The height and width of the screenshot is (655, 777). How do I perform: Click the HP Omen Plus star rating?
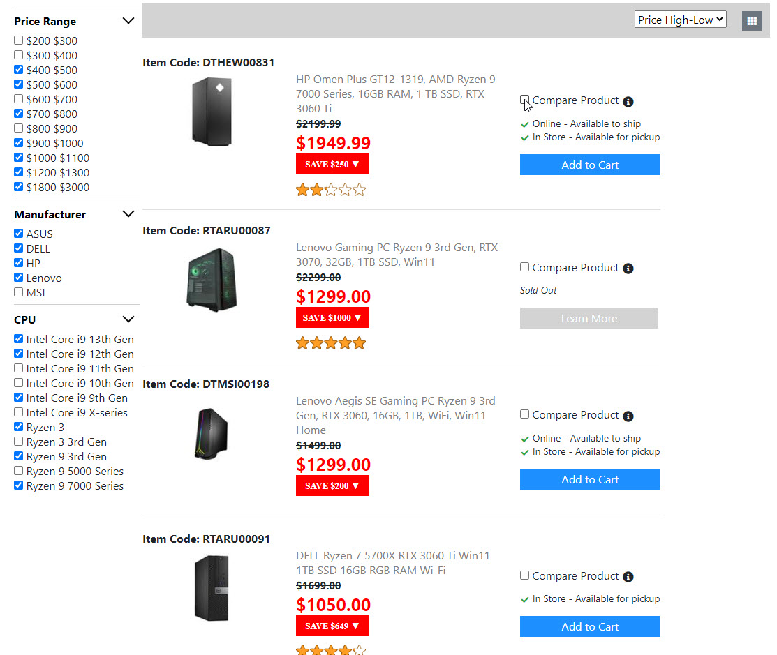pos(331,190)
